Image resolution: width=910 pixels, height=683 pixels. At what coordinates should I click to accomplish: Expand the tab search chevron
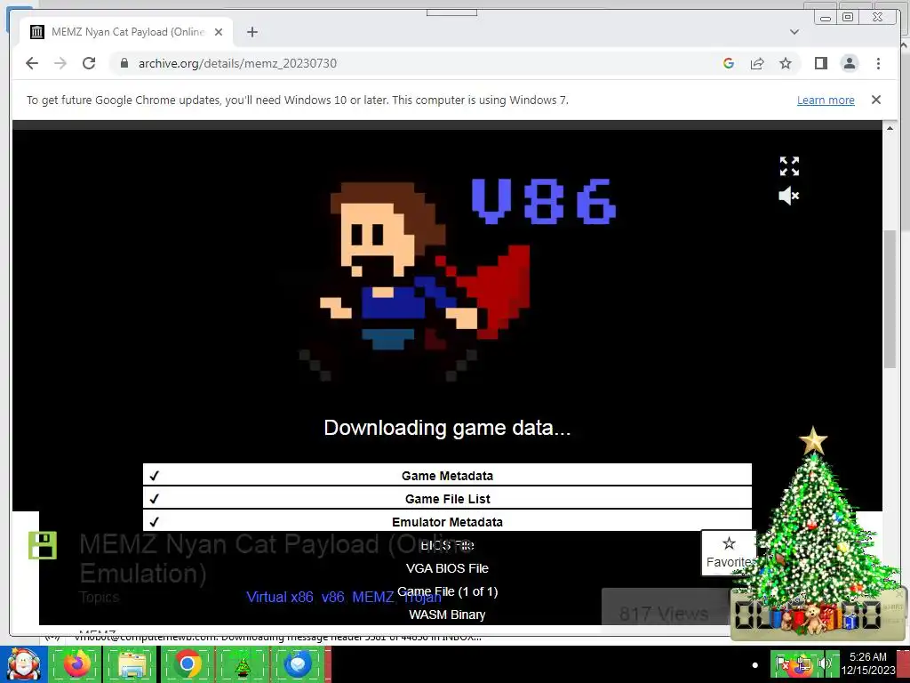[794, 32]
